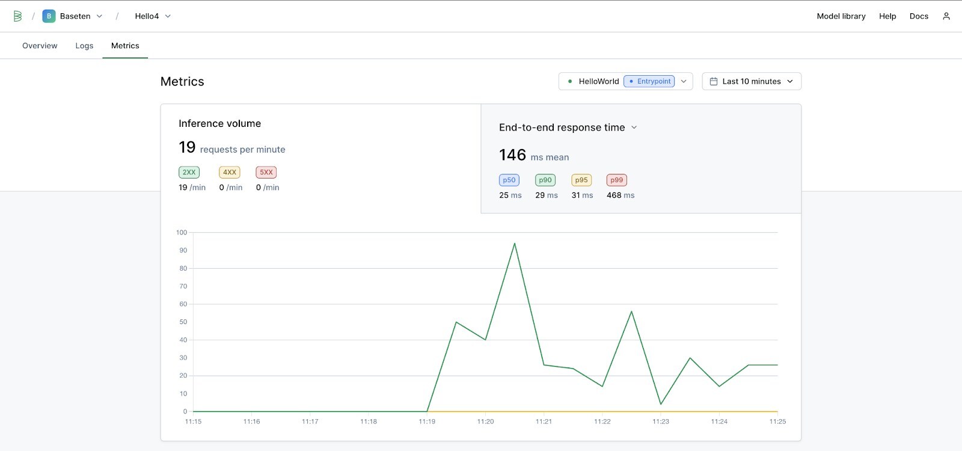Viewport: 962px width, 451px height.
Task: Select the p50 percentile badge
Action: [509, 180]
